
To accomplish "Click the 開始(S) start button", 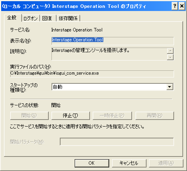I will pos(29,116).
